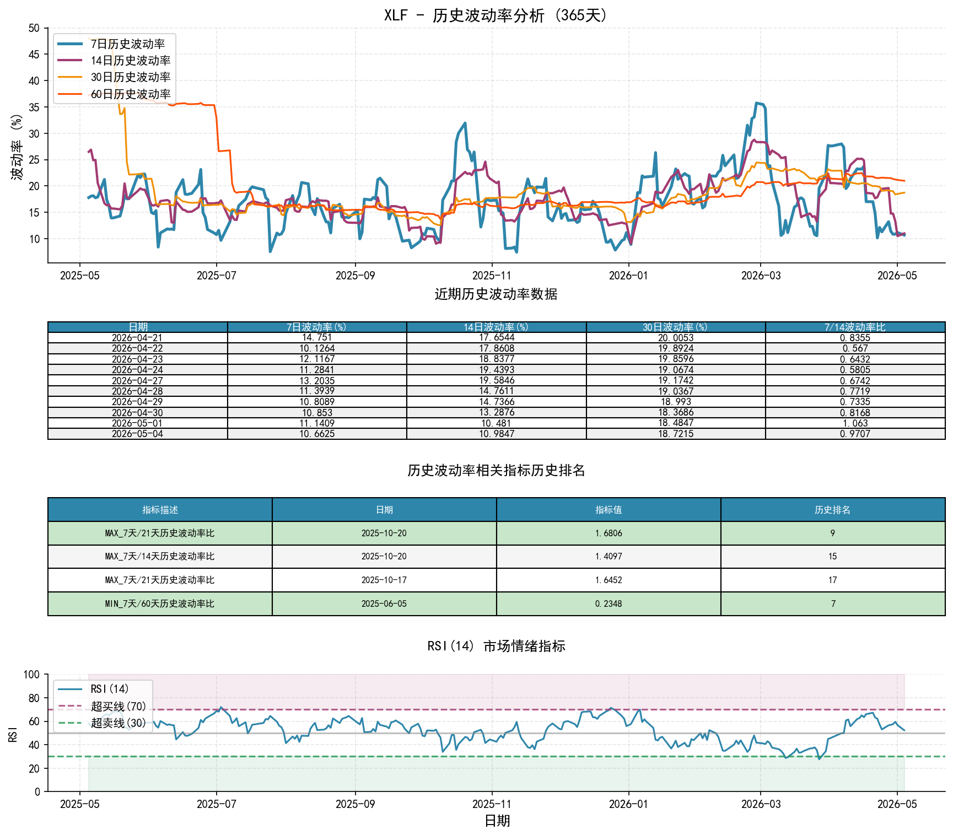Click ranking date '2025-06-05'

tap(384, 604)
